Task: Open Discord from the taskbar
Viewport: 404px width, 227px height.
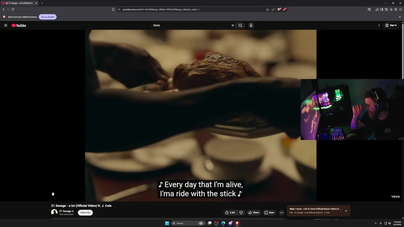Action: tap(230, 223)
